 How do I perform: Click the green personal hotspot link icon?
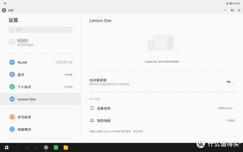point(12,87)
